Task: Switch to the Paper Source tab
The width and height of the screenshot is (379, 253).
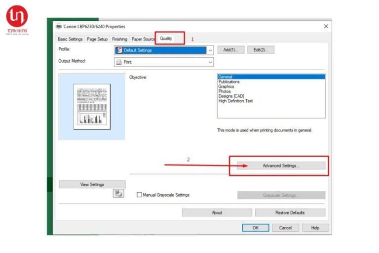Action: pos(143,39)
